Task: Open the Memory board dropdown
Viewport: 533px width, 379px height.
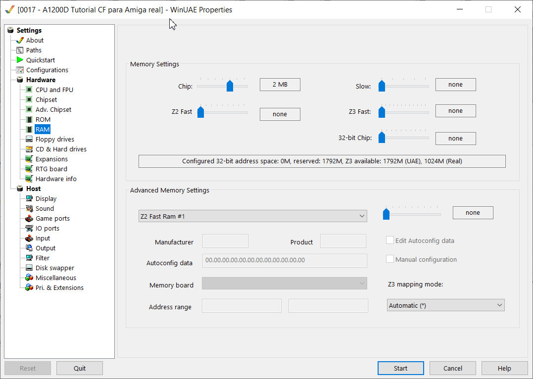Action: point(285,284)
